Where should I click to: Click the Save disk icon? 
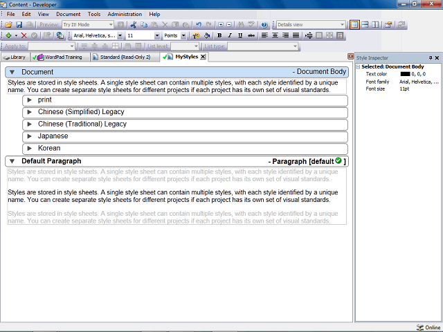(19, 25)
